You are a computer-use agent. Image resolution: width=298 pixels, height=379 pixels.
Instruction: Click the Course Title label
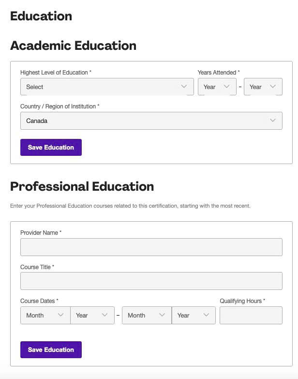click(x=37, y=267)
